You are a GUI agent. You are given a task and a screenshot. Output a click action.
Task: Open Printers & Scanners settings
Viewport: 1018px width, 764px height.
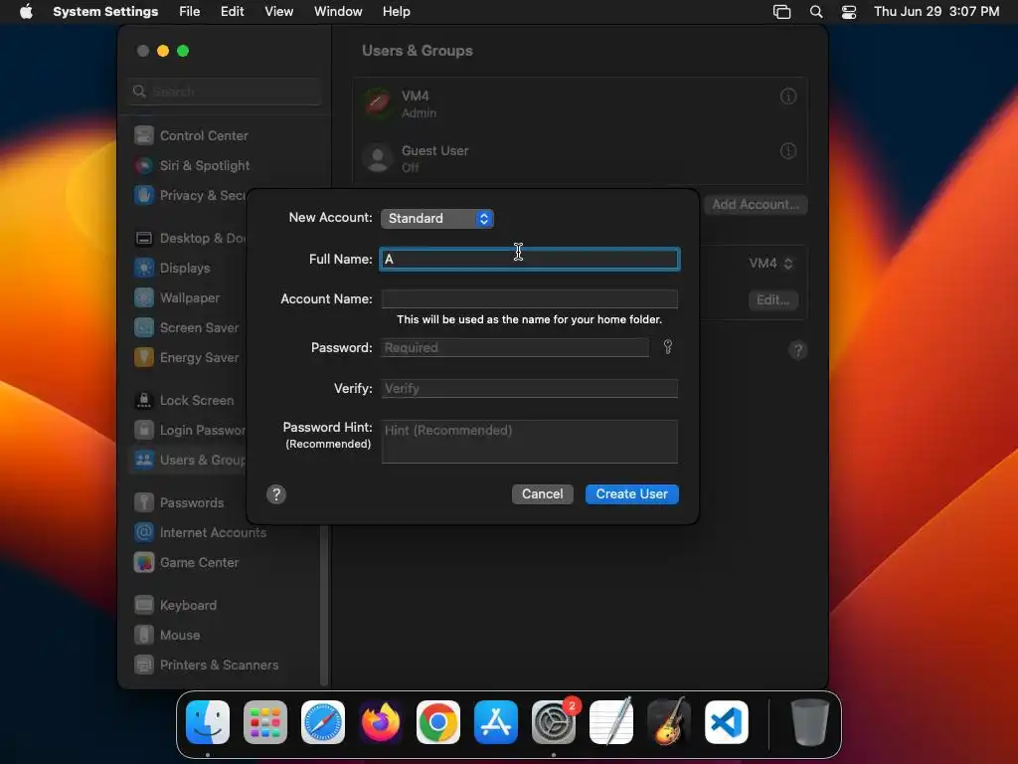(224, 666)
